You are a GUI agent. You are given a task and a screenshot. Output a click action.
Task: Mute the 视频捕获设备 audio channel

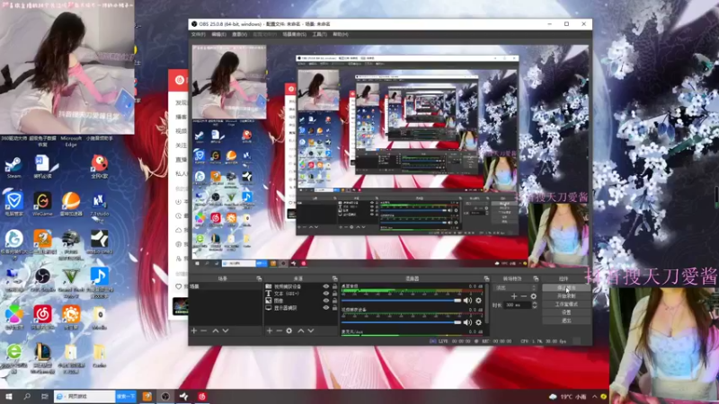click(467, 322)
